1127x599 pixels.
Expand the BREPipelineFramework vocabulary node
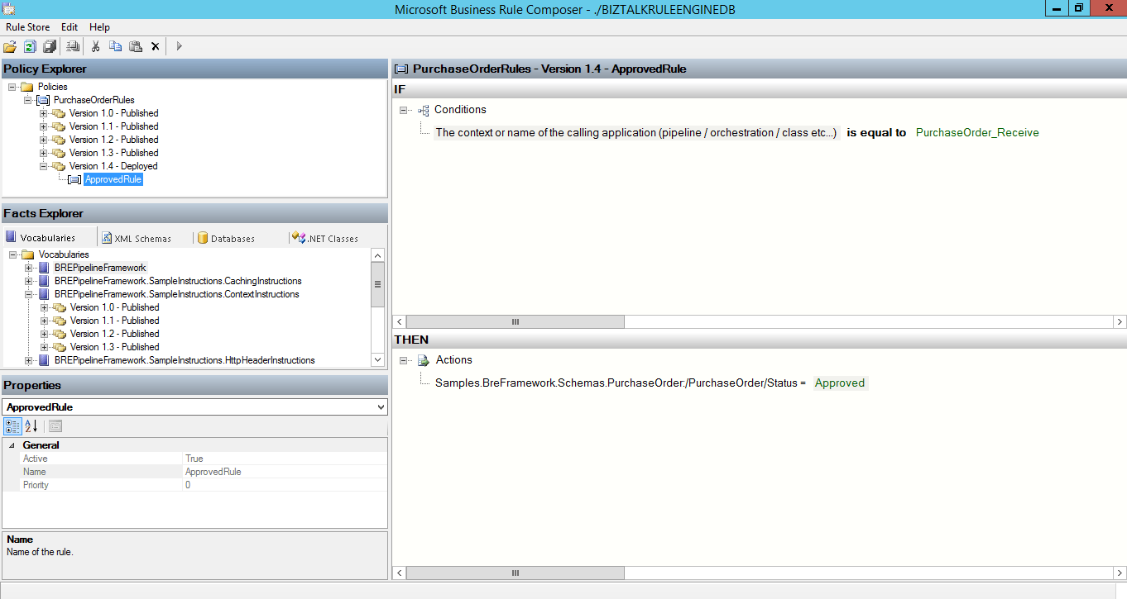pyautogui.click(x=28, y=268)
